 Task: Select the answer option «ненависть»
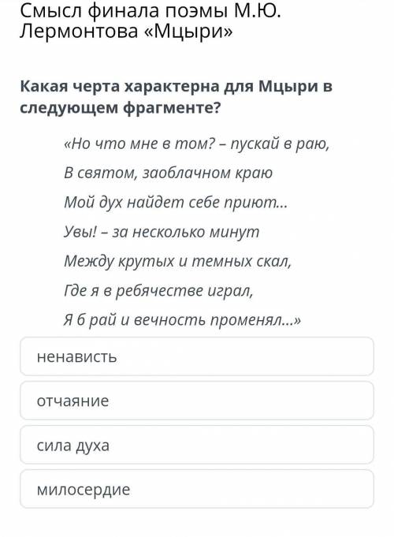(197, 356)
